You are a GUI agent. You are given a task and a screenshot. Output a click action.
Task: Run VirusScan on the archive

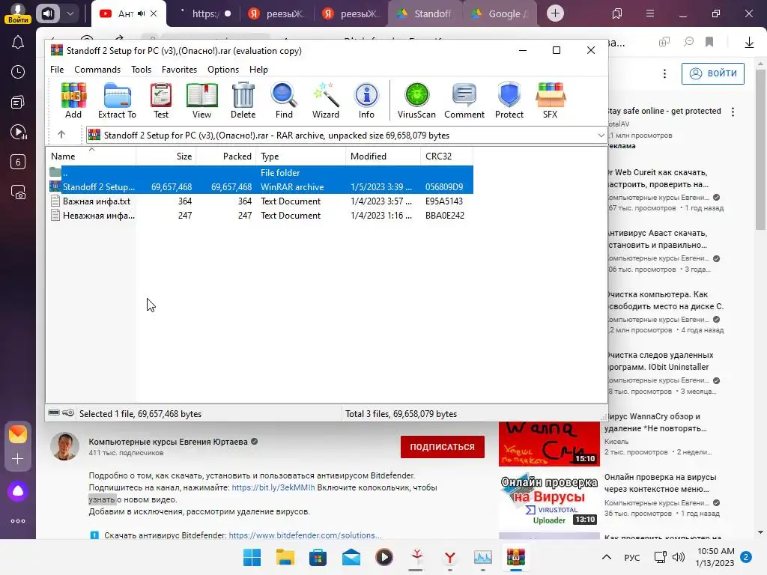(x=416, y=100)
